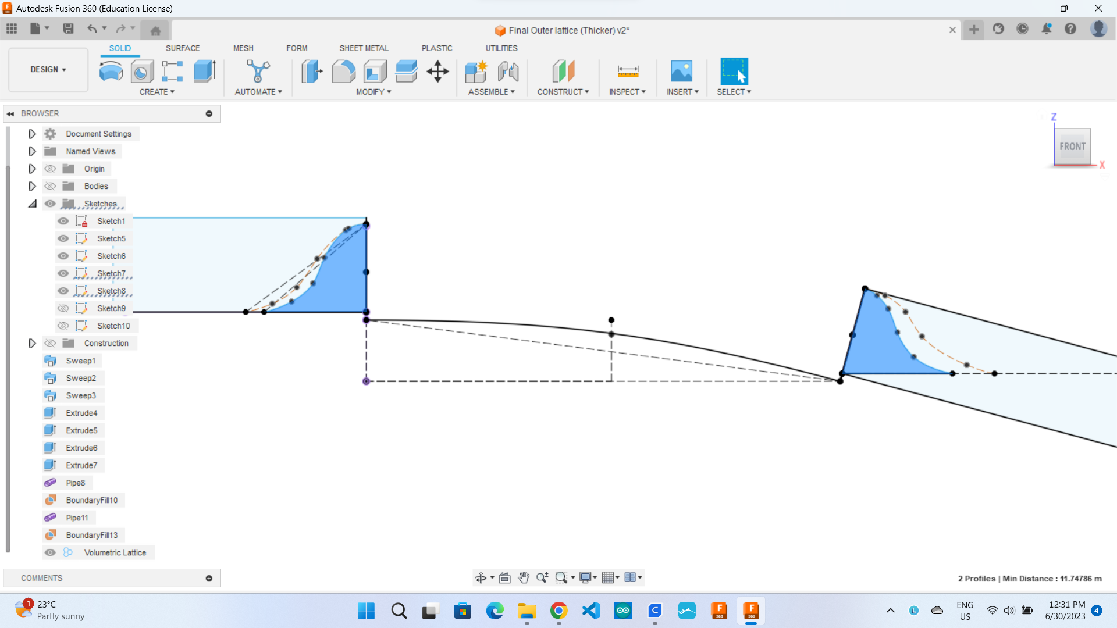
Task: Click the New Component assemble icon
Action: (x=476, y=72)
